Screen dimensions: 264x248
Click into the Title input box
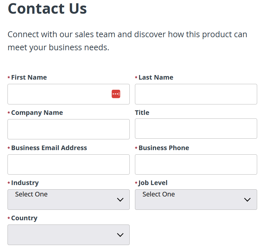[x=196, y=129]
